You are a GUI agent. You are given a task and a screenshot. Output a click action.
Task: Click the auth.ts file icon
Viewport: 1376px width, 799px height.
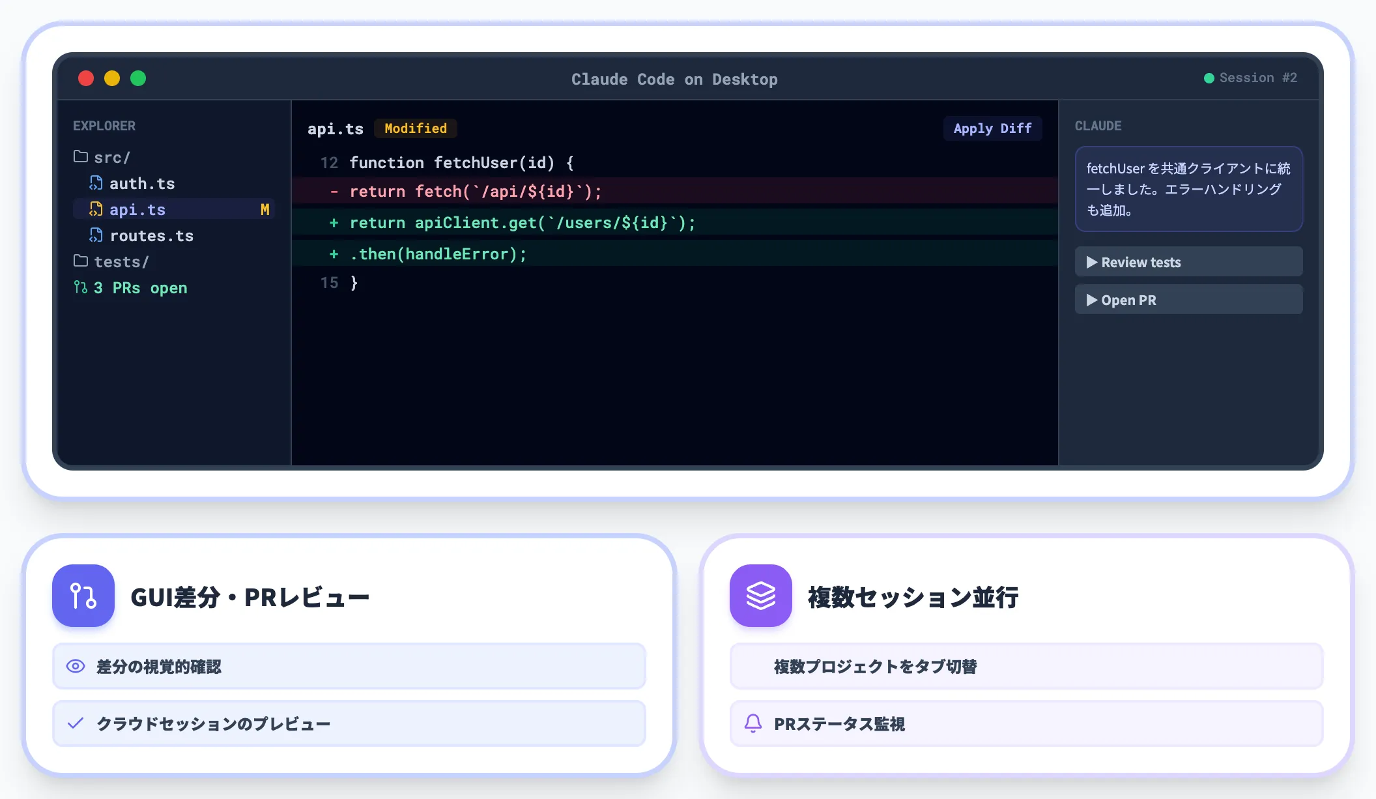coord(96,183)
